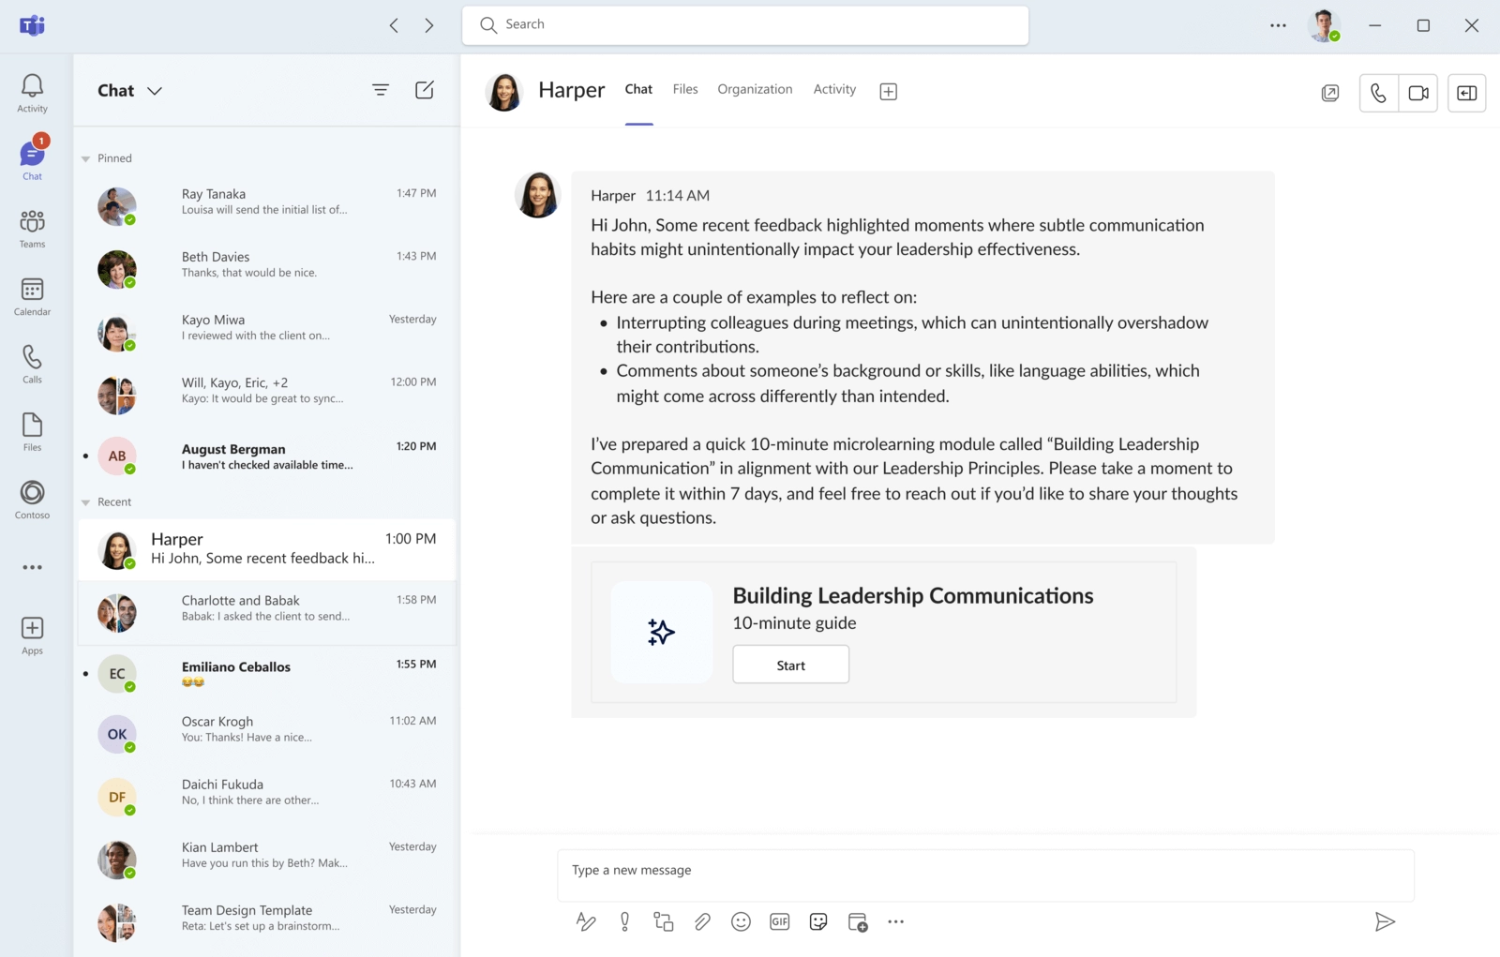The height and width of the screenshot is (957, 1500).
Task: Collapse the Pinned chats section
Action: (x=86, y=158)
